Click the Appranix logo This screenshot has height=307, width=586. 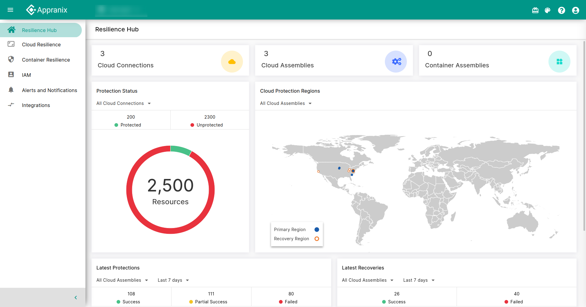click(47, 10)
